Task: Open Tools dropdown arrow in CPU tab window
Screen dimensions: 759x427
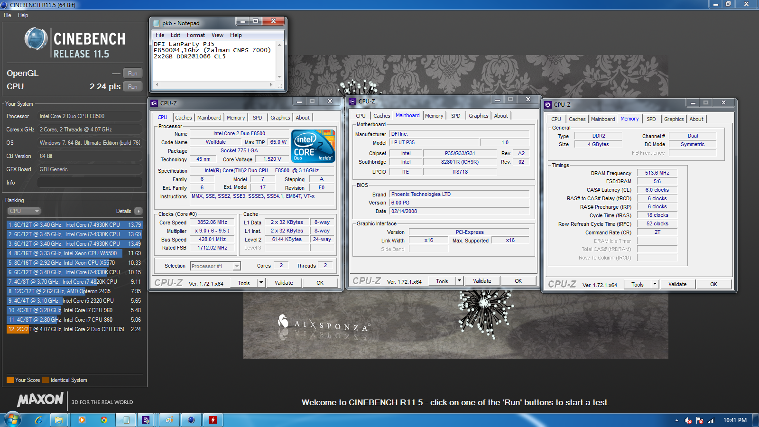Action: pyautogui.click(x=261, y=283)
